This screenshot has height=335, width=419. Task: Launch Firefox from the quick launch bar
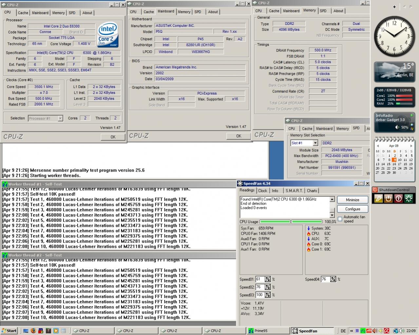point(33,331)
